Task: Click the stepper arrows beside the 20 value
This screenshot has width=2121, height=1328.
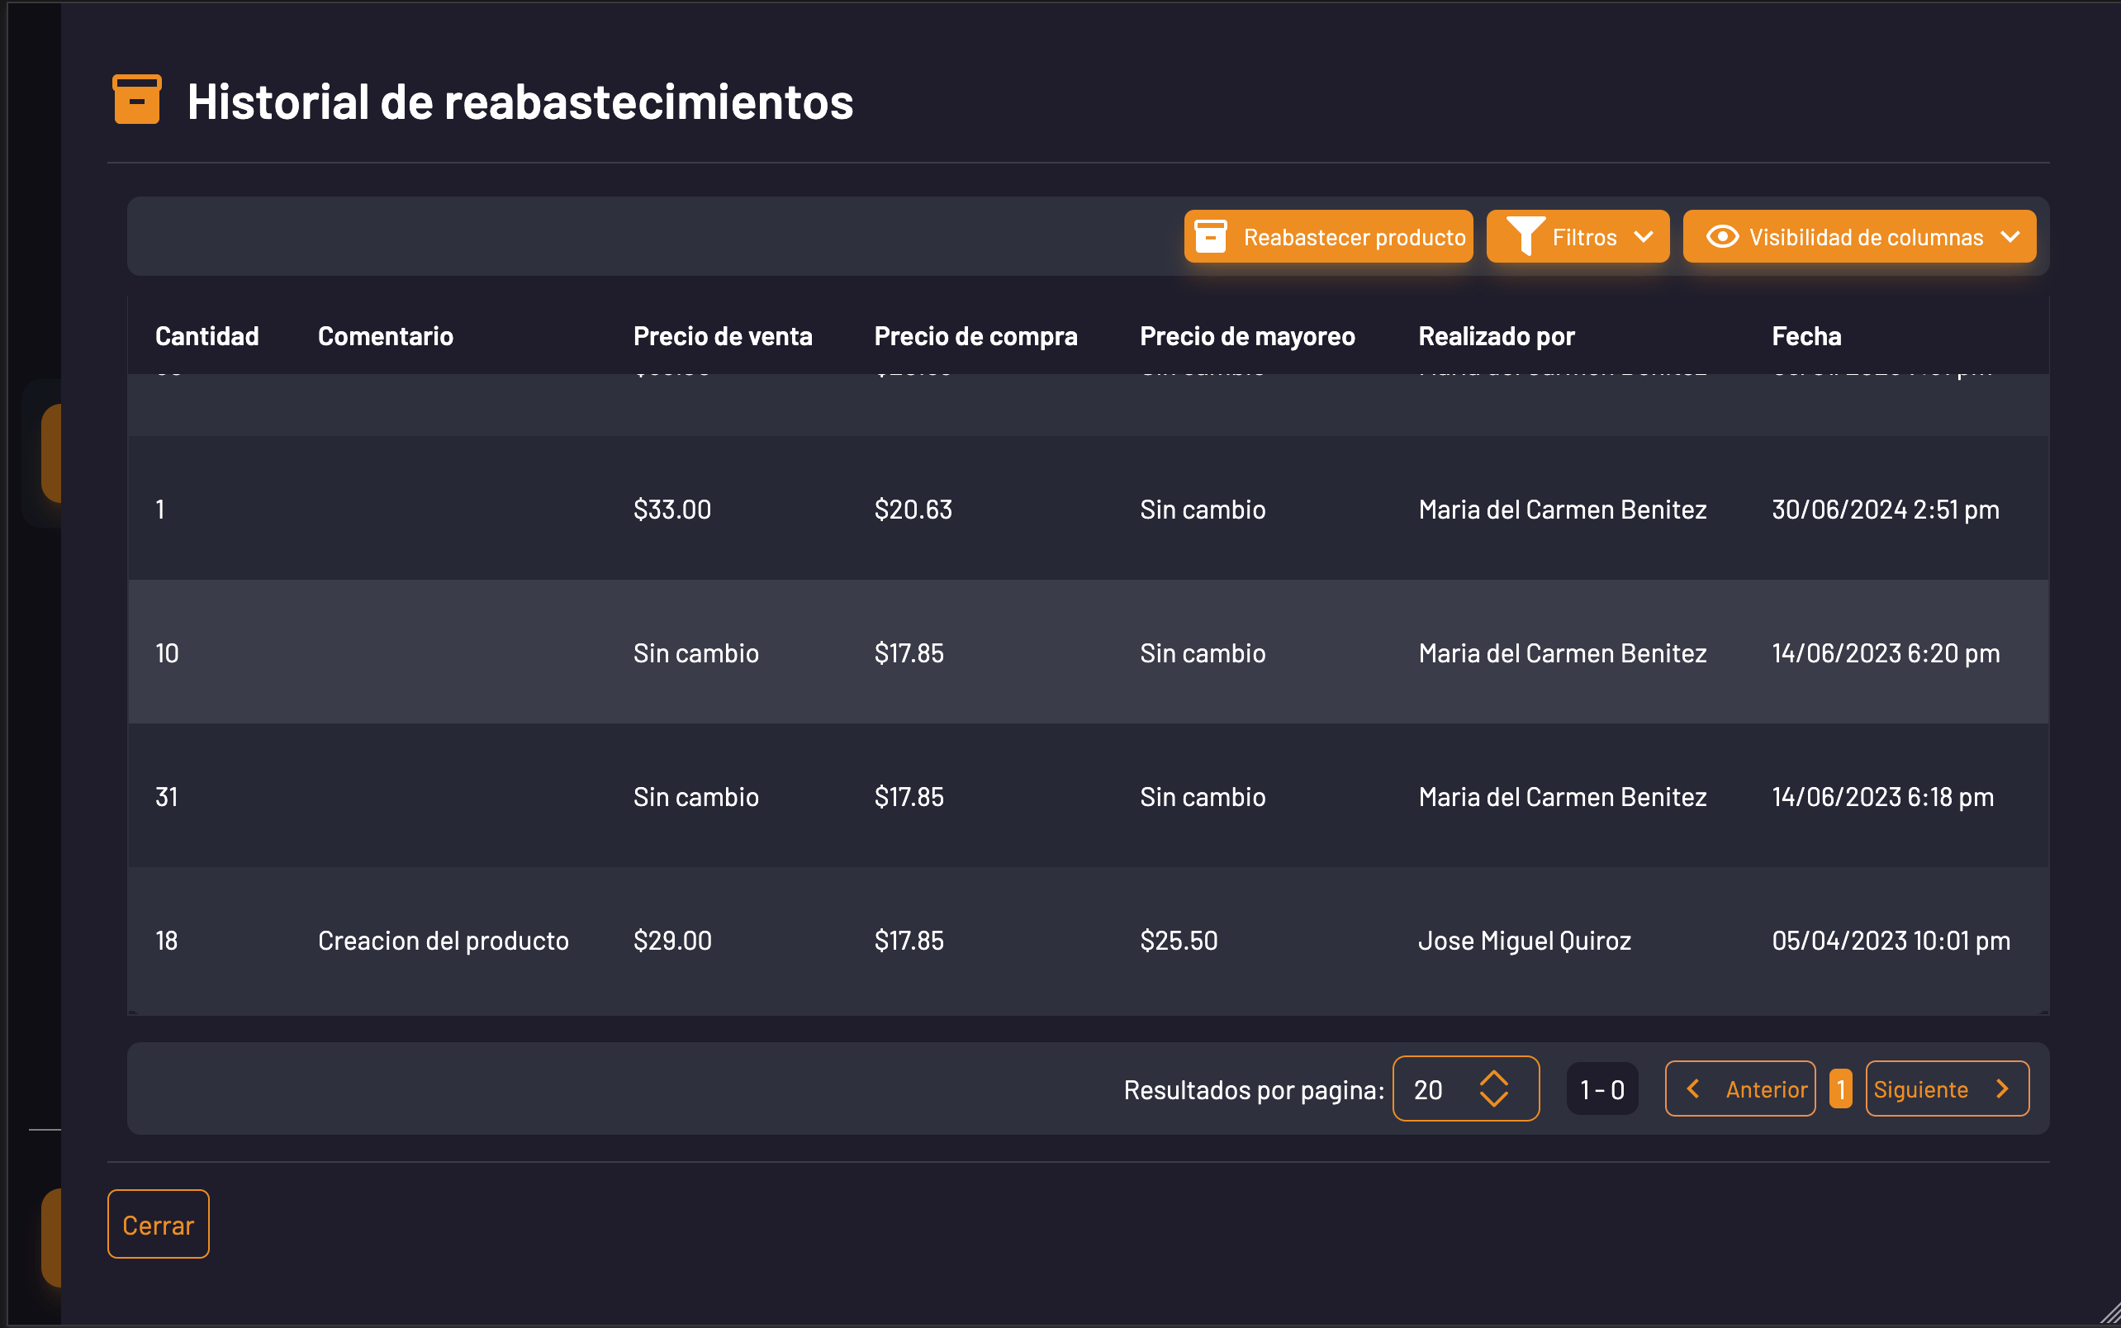Action: pos(1495,1088)
